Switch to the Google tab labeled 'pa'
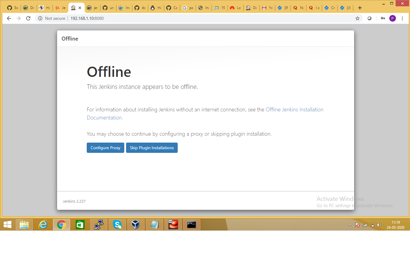The image size is (410, 266). [x=188, y=8]
